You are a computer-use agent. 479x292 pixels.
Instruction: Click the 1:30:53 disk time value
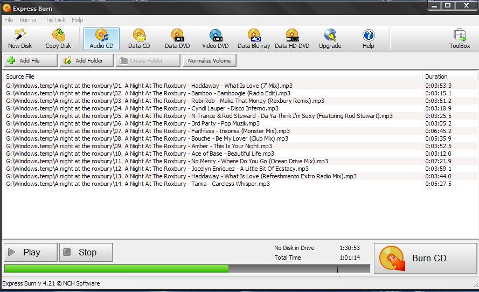pos(350,248)
